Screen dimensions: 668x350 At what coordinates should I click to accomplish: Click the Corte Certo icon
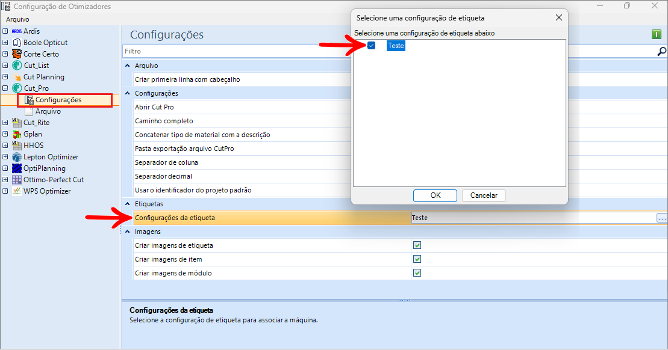tap(17, 54)
